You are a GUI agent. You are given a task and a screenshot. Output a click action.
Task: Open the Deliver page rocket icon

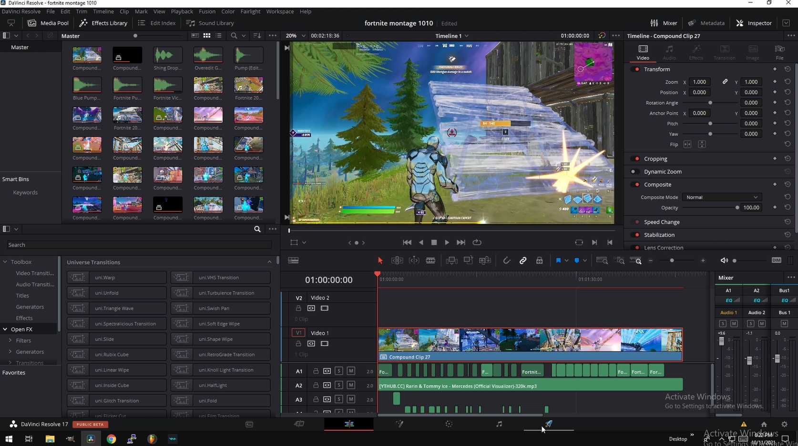(549, 424)
